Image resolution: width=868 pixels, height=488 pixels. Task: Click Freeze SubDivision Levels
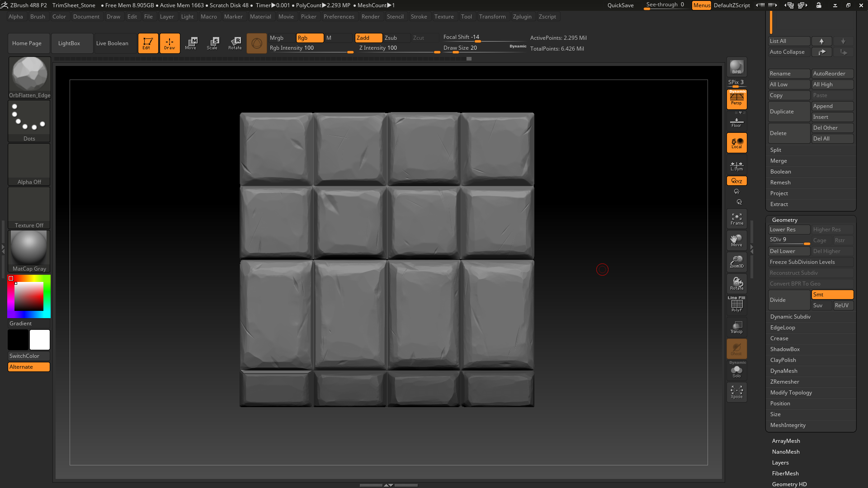tap(811, 262)
